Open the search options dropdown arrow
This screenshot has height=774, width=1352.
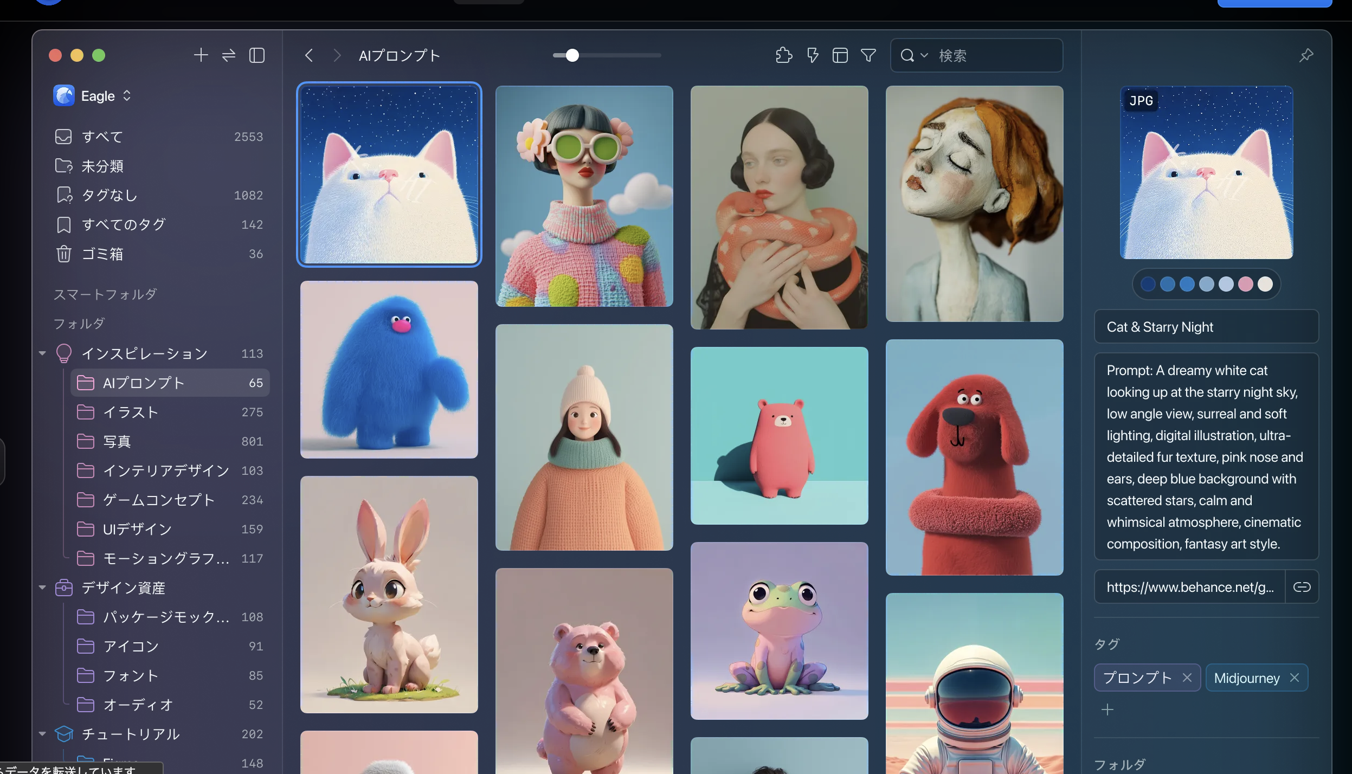(924, 55)
